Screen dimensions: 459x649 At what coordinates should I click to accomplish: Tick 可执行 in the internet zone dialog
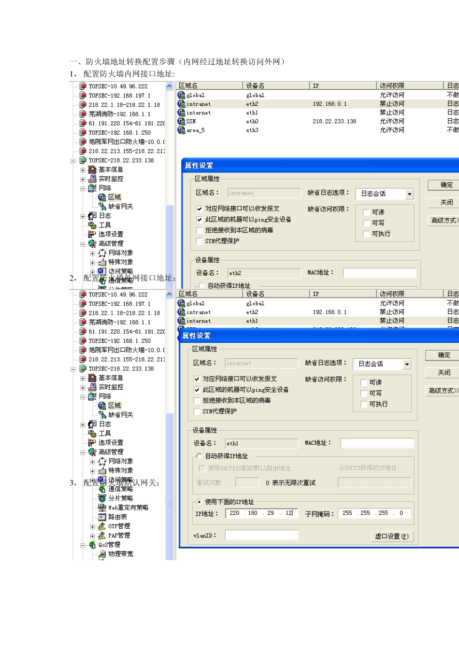point(364,404)
